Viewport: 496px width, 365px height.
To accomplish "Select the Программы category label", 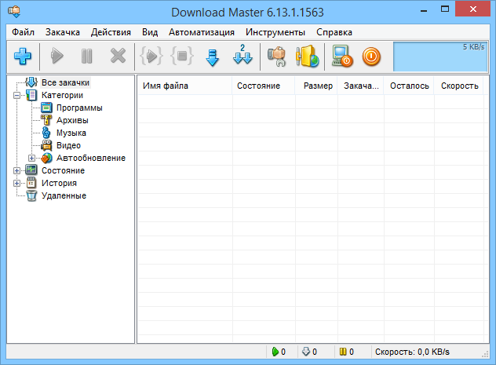I will pos(79,108).
